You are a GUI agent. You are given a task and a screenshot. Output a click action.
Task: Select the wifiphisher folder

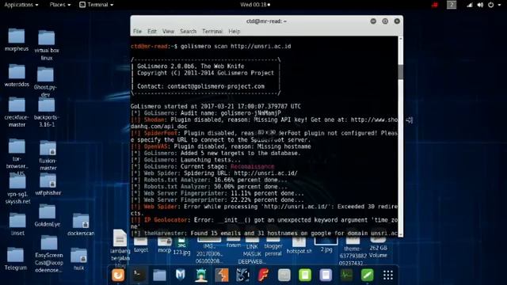(48, 184)
